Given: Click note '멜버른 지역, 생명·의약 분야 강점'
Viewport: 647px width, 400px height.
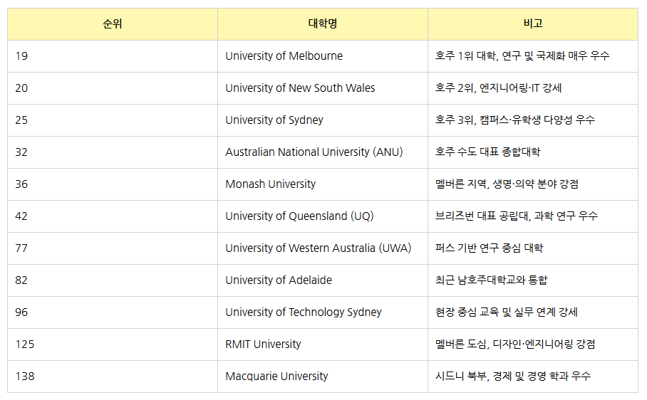Looking at the screenshot, I should tap(507, 184).
